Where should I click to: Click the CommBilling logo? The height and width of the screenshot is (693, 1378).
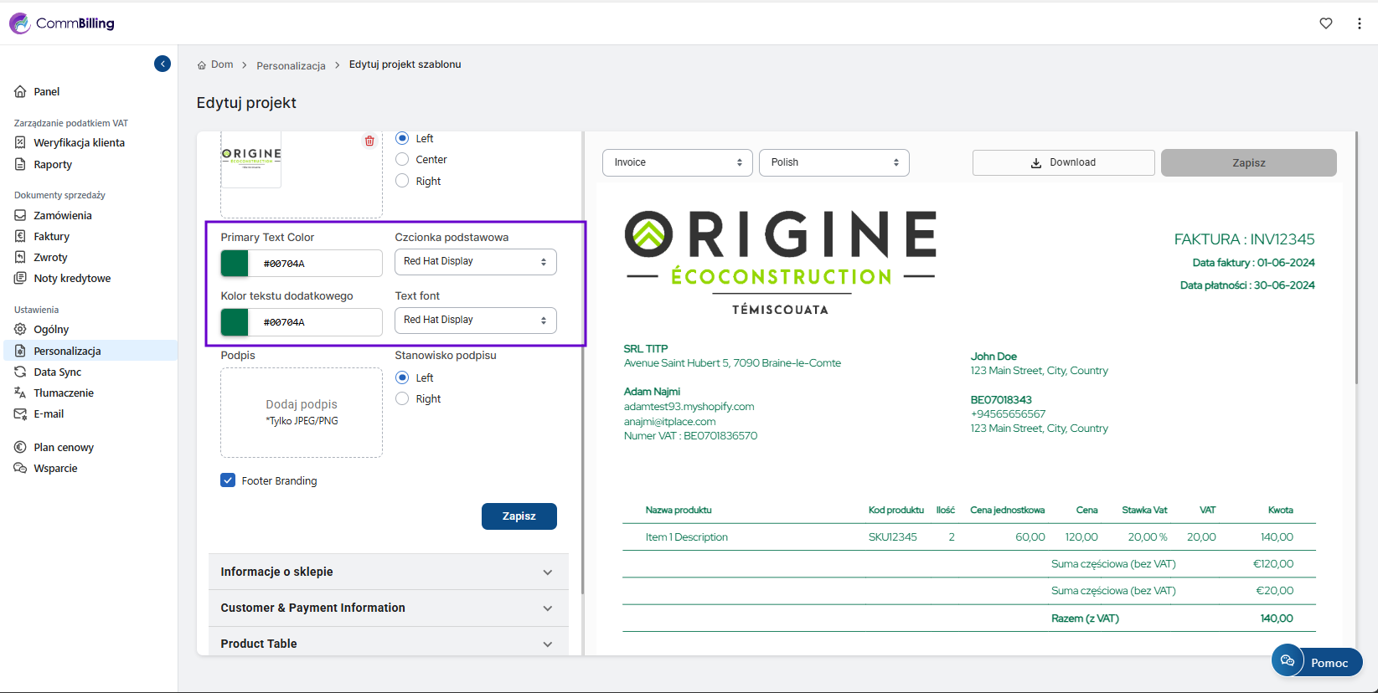(x=62, y=23)
